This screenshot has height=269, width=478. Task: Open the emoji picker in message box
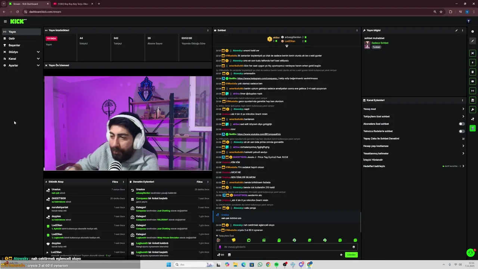(x=354, y=247)
